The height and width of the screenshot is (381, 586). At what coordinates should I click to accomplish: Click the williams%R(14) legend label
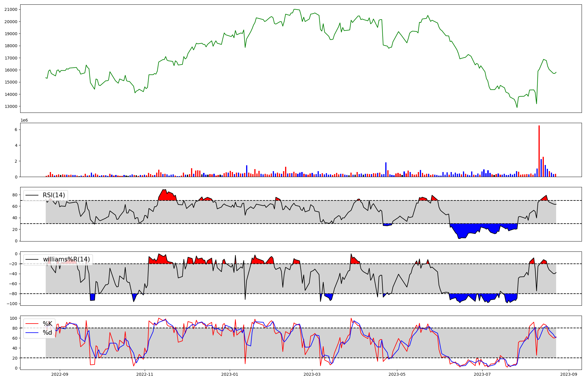coord(66,259)
